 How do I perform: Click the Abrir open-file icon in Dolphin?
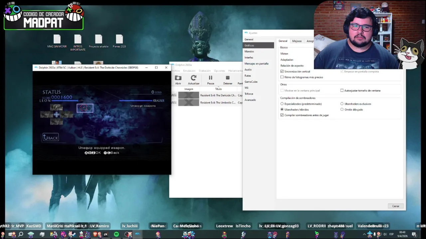click(178, 78)
